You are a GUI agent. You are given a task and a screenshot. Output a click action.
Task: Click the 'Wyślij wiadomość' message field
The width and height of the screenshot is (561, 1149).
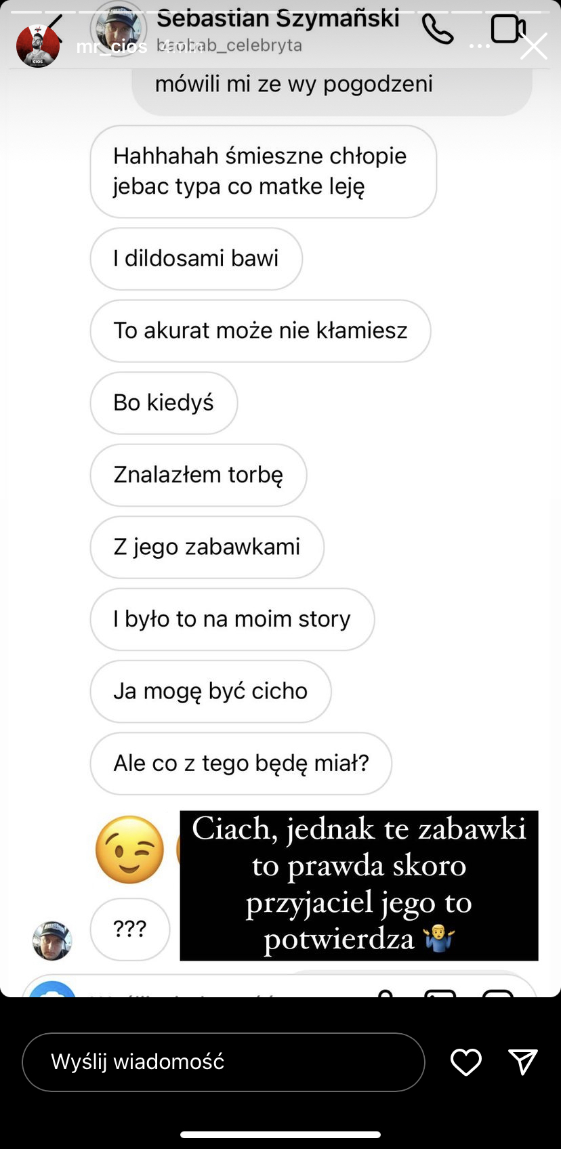click(224, 1062)
